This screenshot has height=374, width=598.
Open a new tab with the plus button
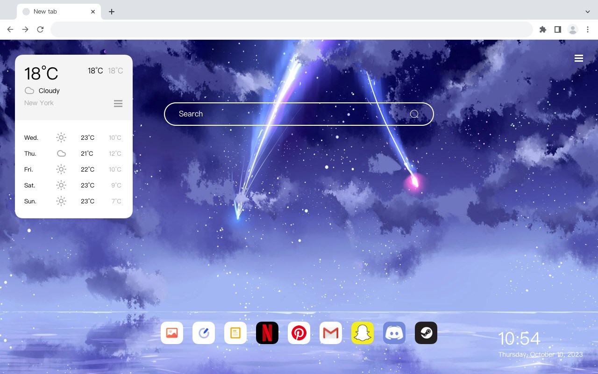pos(111,12)
